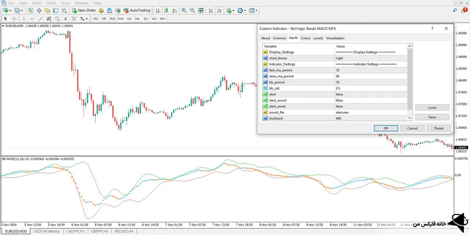Screen dimensions: 470x235
Task: Launch MetaEditor yellow book icon
Action: 101,10
